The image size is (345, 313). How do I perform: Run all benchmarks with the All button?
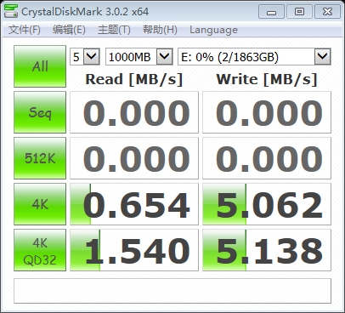40,66
